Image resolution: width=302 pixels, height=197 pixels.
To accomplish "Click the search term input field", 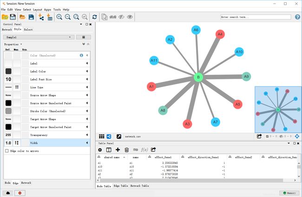I will point(256,17).
